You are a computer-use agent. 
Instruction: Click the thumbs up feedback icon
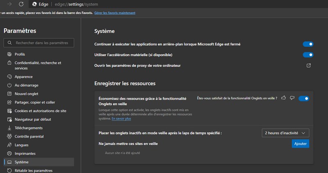[283, 98]
